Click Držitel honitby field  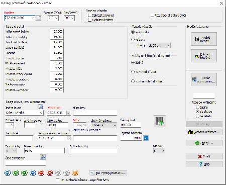[93, 151]
